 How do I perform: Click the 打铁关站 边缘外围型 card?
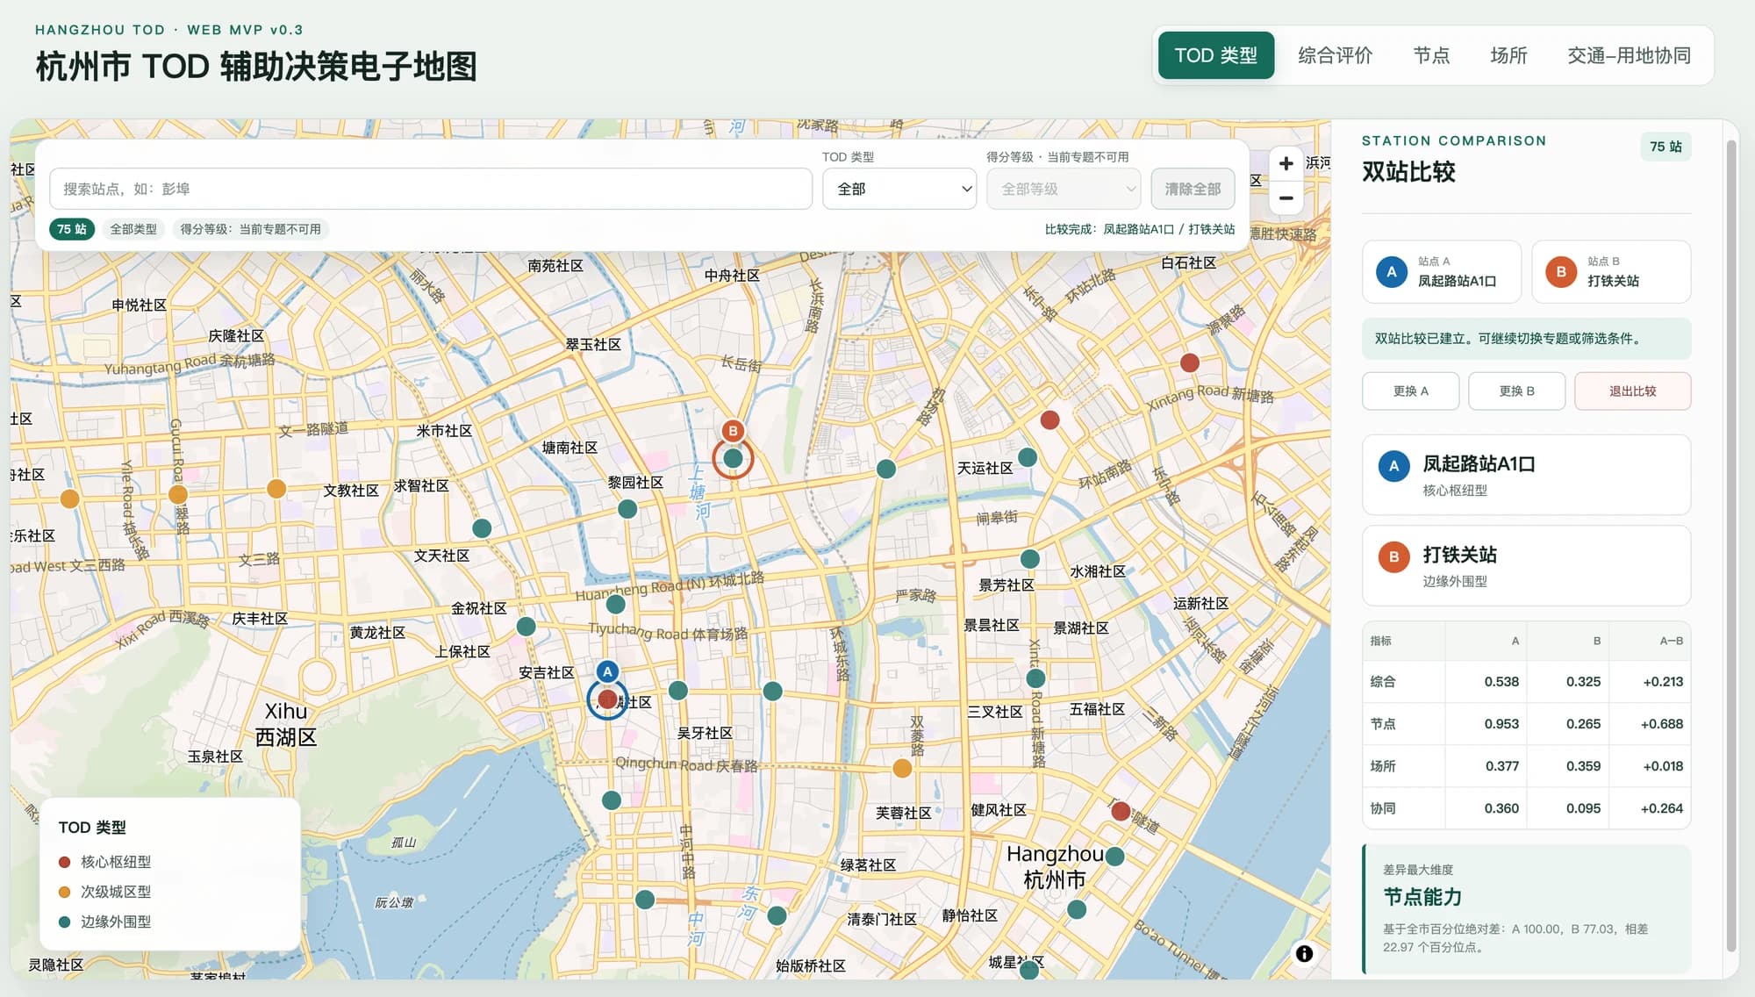(x=1526, y=566)
